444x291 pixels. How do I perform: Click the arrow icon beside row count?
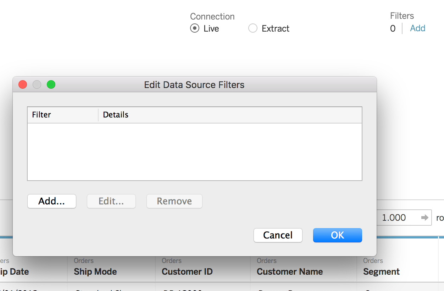(424, 218)
